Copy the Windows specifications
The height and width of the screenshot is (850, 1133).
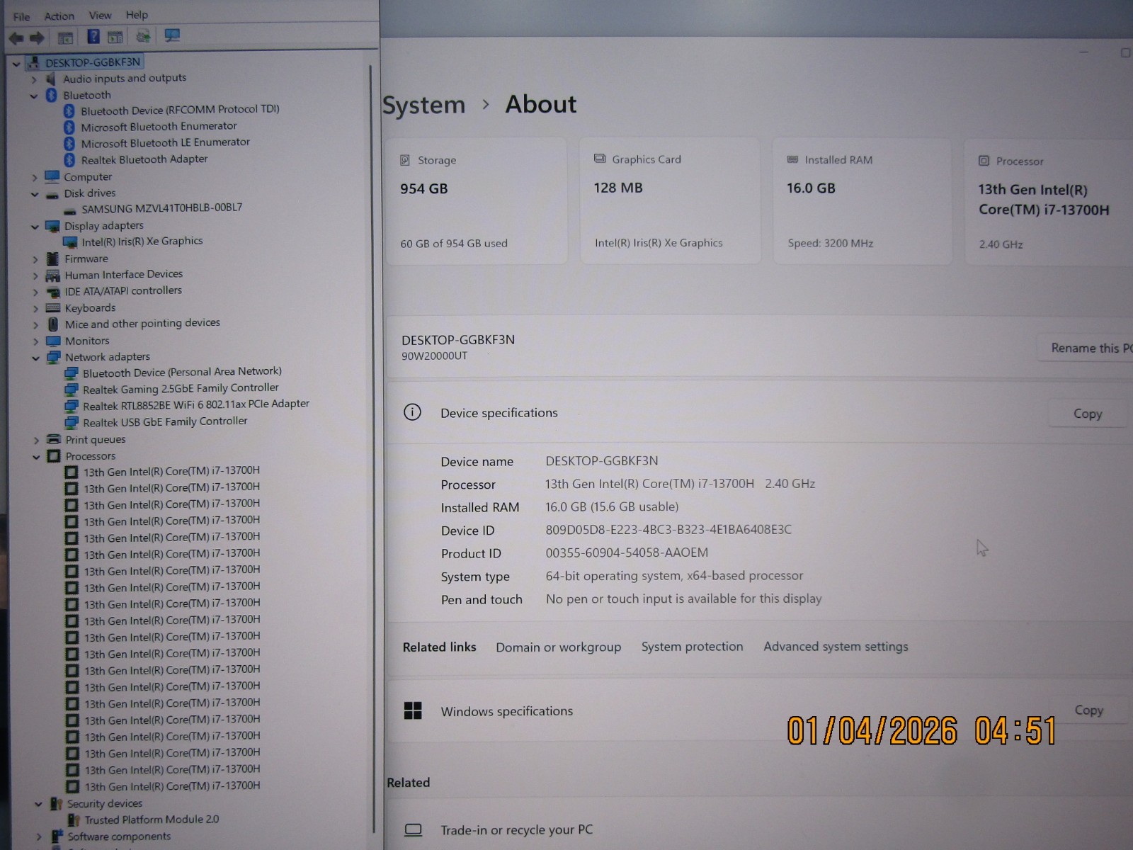click(x=1089, y=710)
